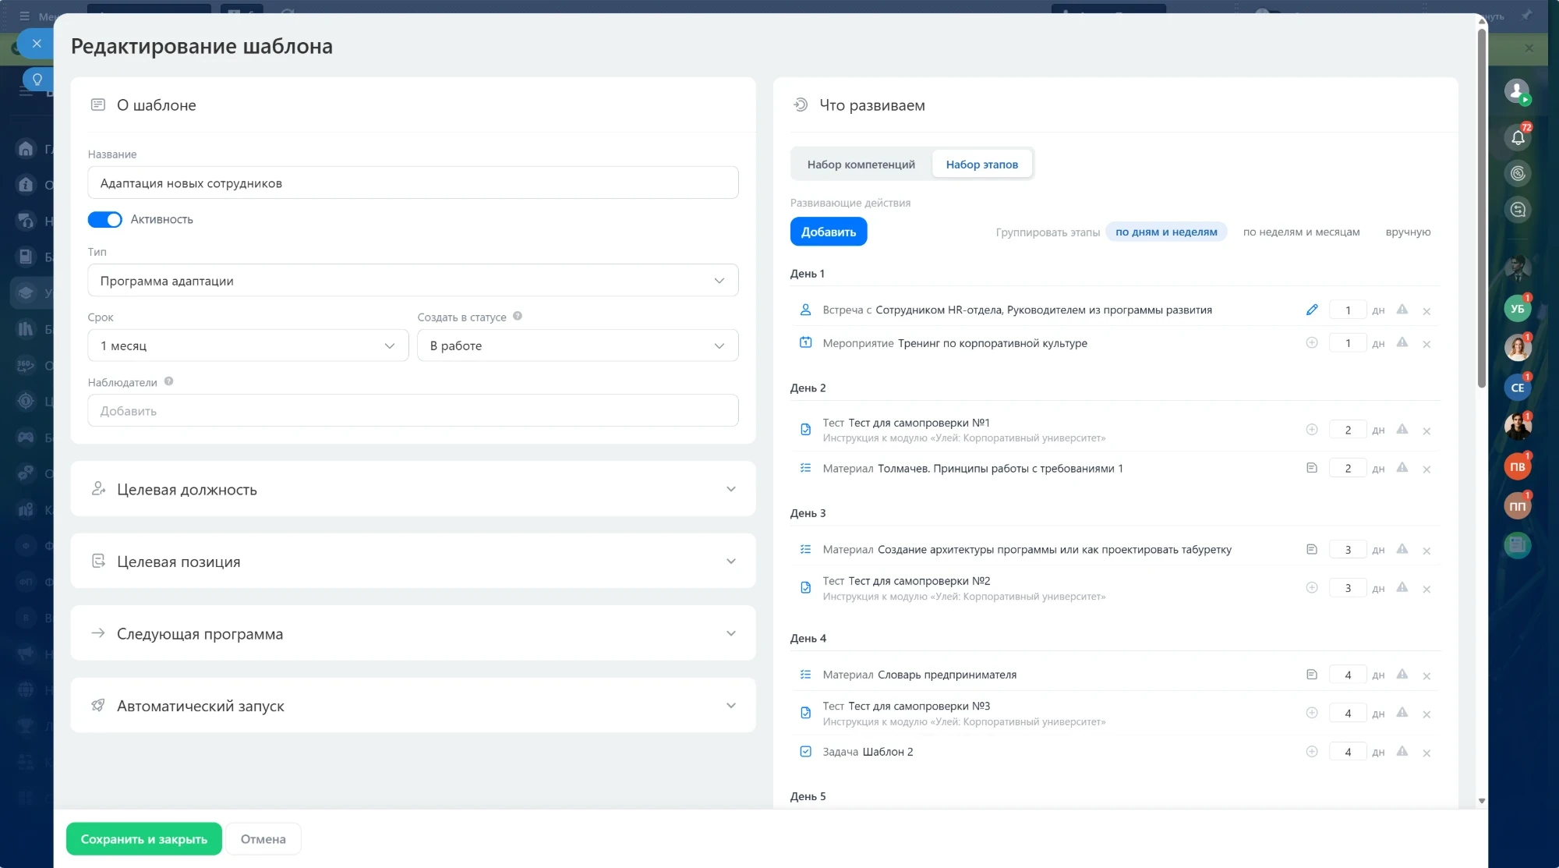Open help tooltip beside Создать в статусе
This screenshot has height=868, width=1559.
tap(518, 316)
